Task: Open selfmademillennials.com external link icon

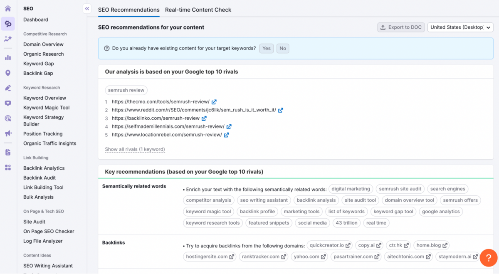Action: point(229,126)
